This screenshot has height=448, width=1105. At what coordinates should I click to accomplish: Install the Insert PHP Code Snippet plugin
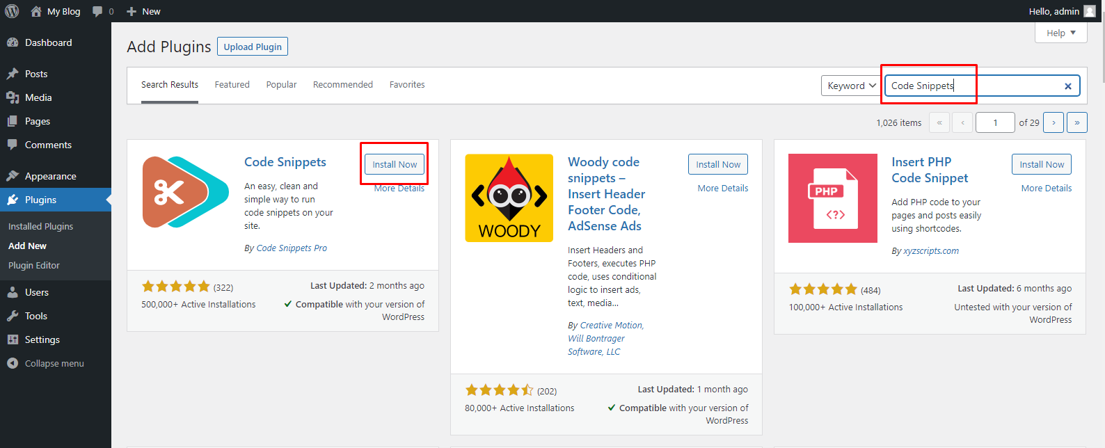[1042, 164]
